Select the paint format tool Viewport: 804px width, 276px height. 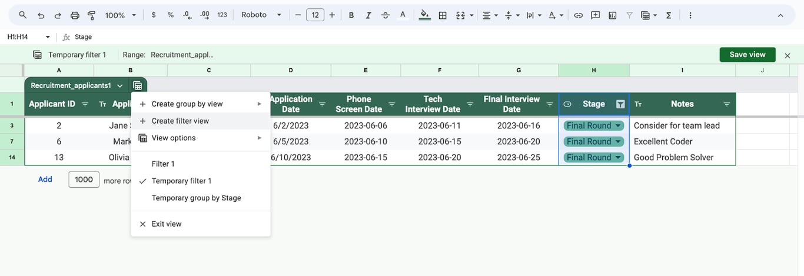tap(91, 15)
